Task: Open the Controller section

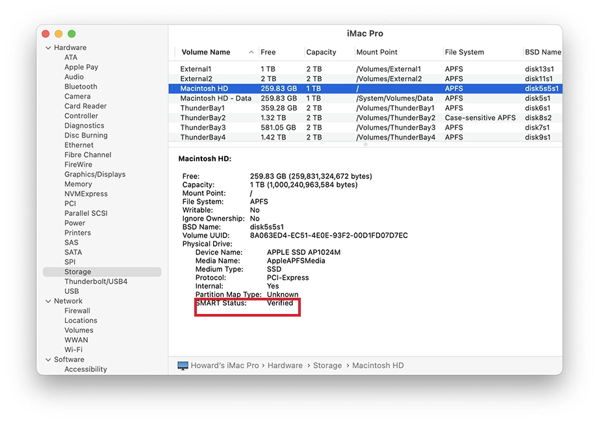Action: pyautogui.click(x=81, y=115)
